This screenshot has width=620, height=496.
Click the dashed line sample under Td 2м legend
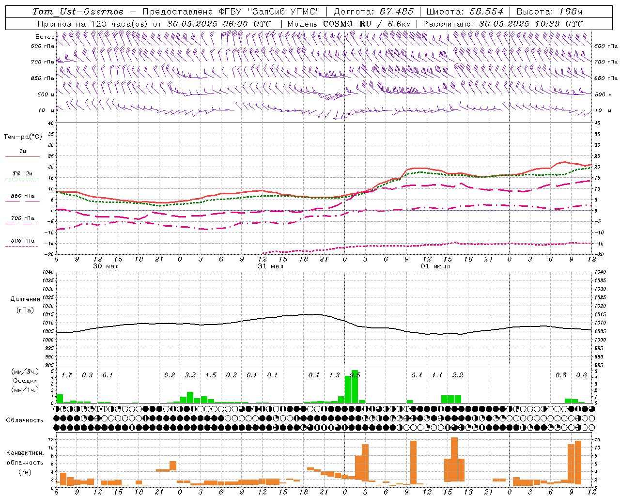(x=22, y=179)
